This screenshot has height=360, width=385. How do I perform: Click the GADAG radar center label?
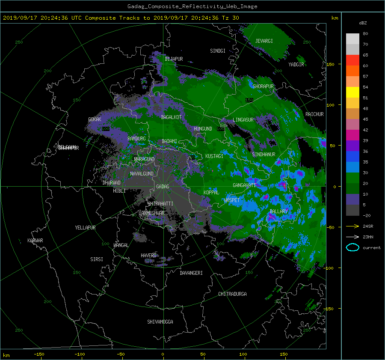163,187
